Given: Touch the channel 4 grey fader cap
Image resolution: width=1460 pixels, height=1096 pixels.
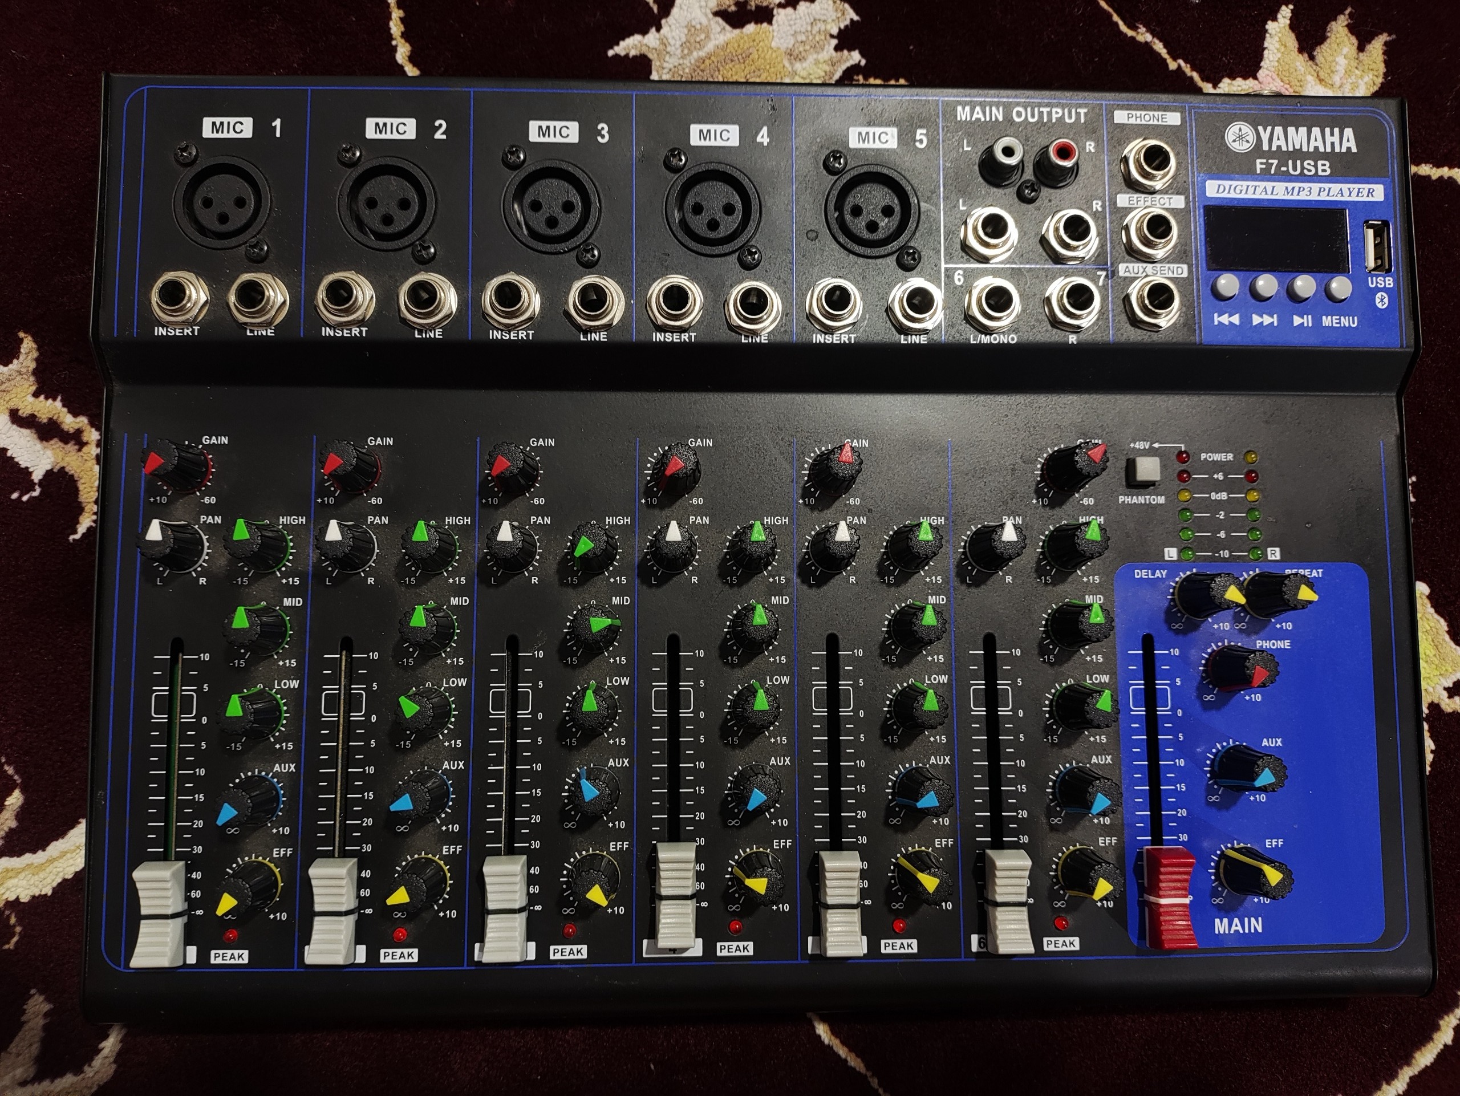Looking at the screenshot, I should pos(676,894).
